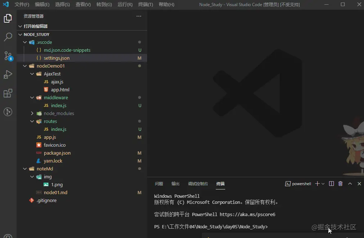Collapse the Open Editors section

(20, 26)
